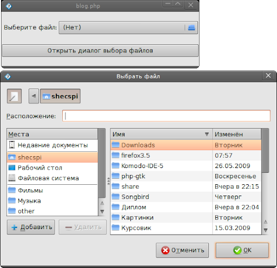The width and height of the screenshot is (277, 268).
Task: Select the shecspi path bar button
Action: click(x=60, y=96)
